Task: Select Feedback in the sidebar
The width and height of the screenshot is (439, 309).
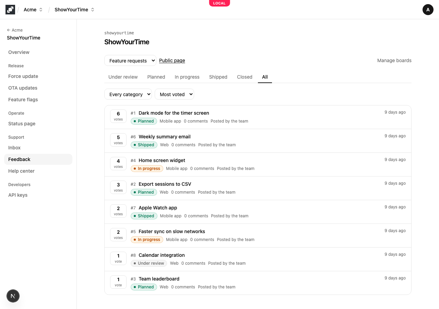Action: pyautogui.click(x=38, y=159)
